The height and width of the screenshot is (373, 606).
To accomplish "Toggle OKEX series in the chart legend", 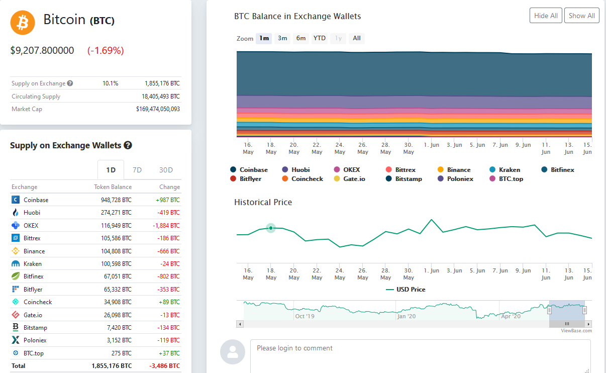I will pos(347,170).
